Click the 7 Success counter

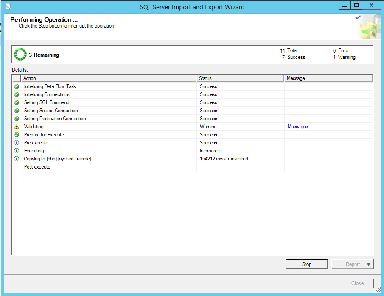293,57
